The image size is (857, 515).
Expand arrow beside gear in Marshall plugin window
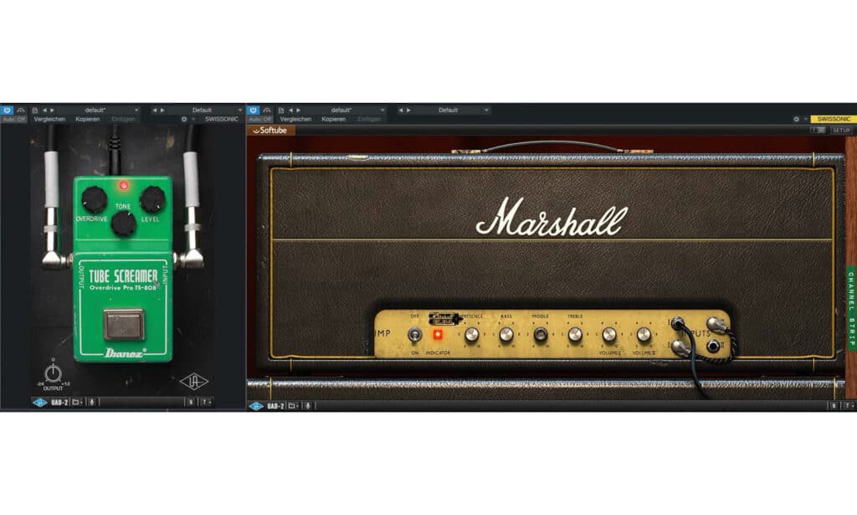[805, 119]
